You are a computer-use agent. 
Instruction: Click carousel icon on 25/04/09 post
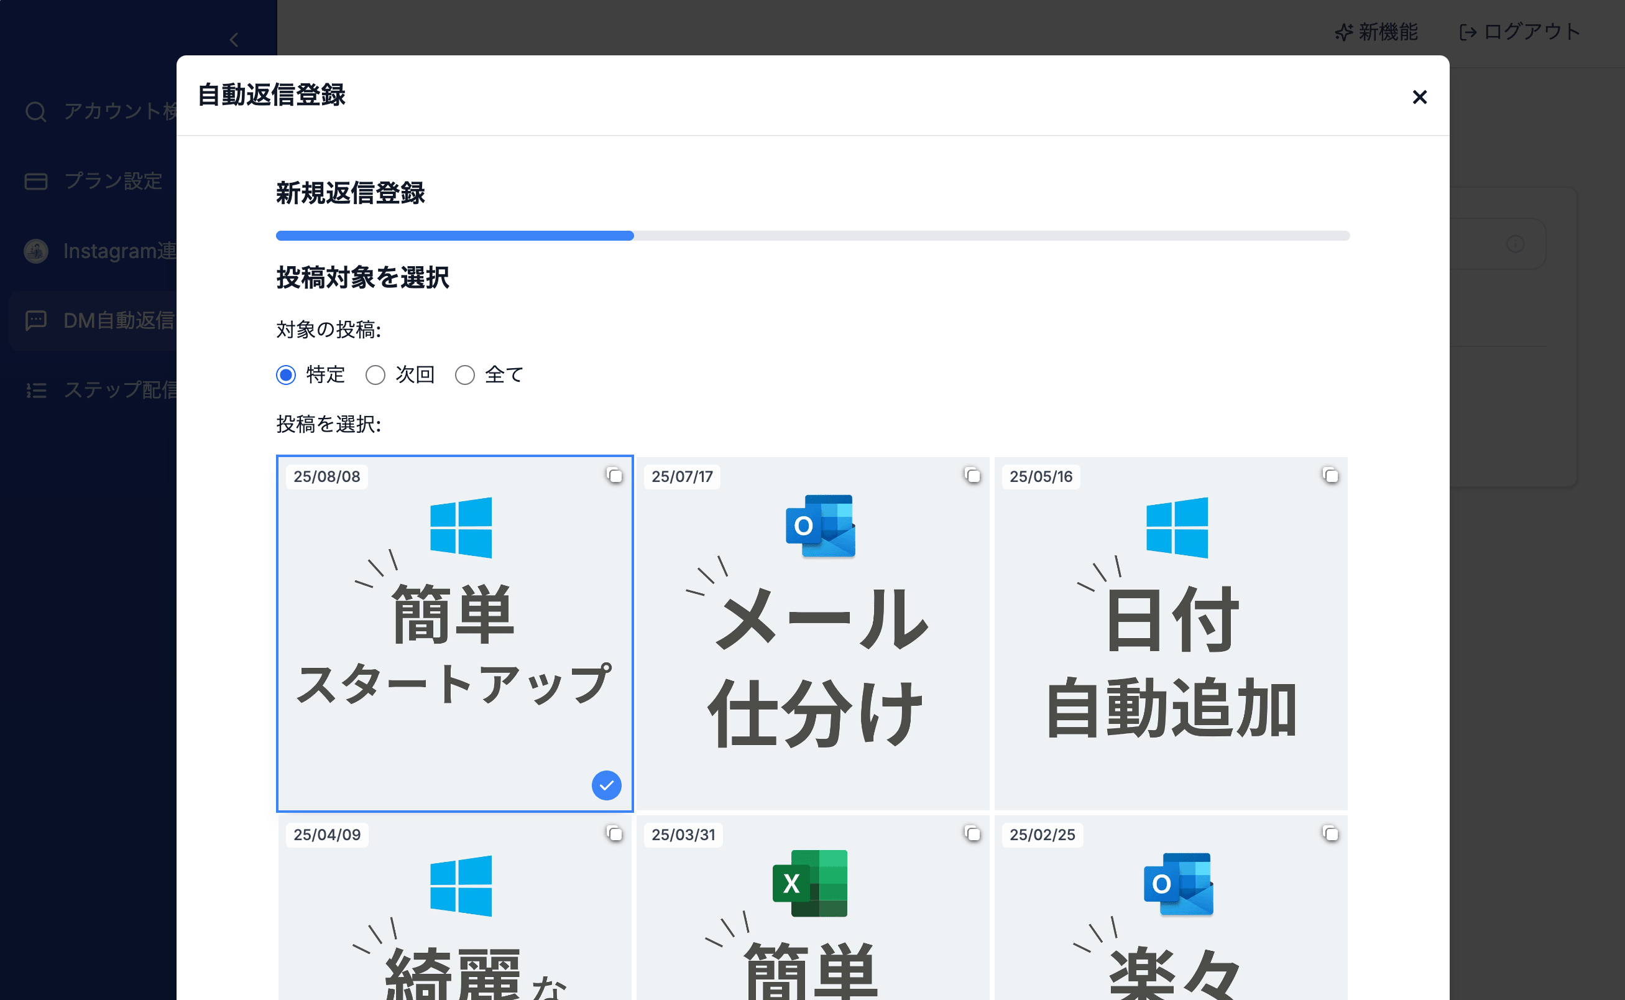pos(614,833)
